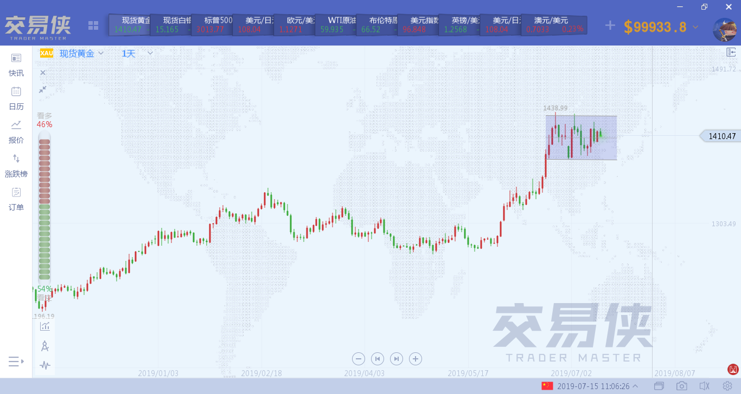Open the 快讯 news sidebar item
This screenshot has width=741, height=394.
16,65
